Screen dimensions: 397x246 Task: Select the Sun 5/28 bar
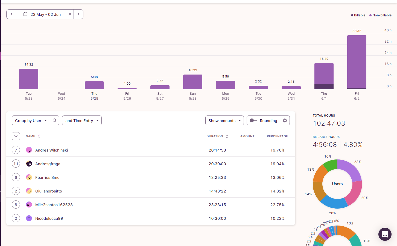(x=193, y=82)
